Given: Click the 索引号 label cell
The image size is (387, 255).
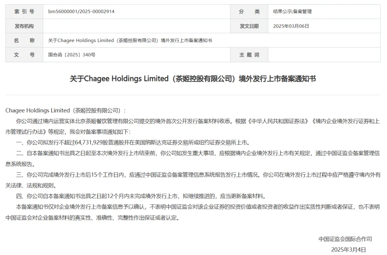Looking at the screenshot, I should coord(24,11).
